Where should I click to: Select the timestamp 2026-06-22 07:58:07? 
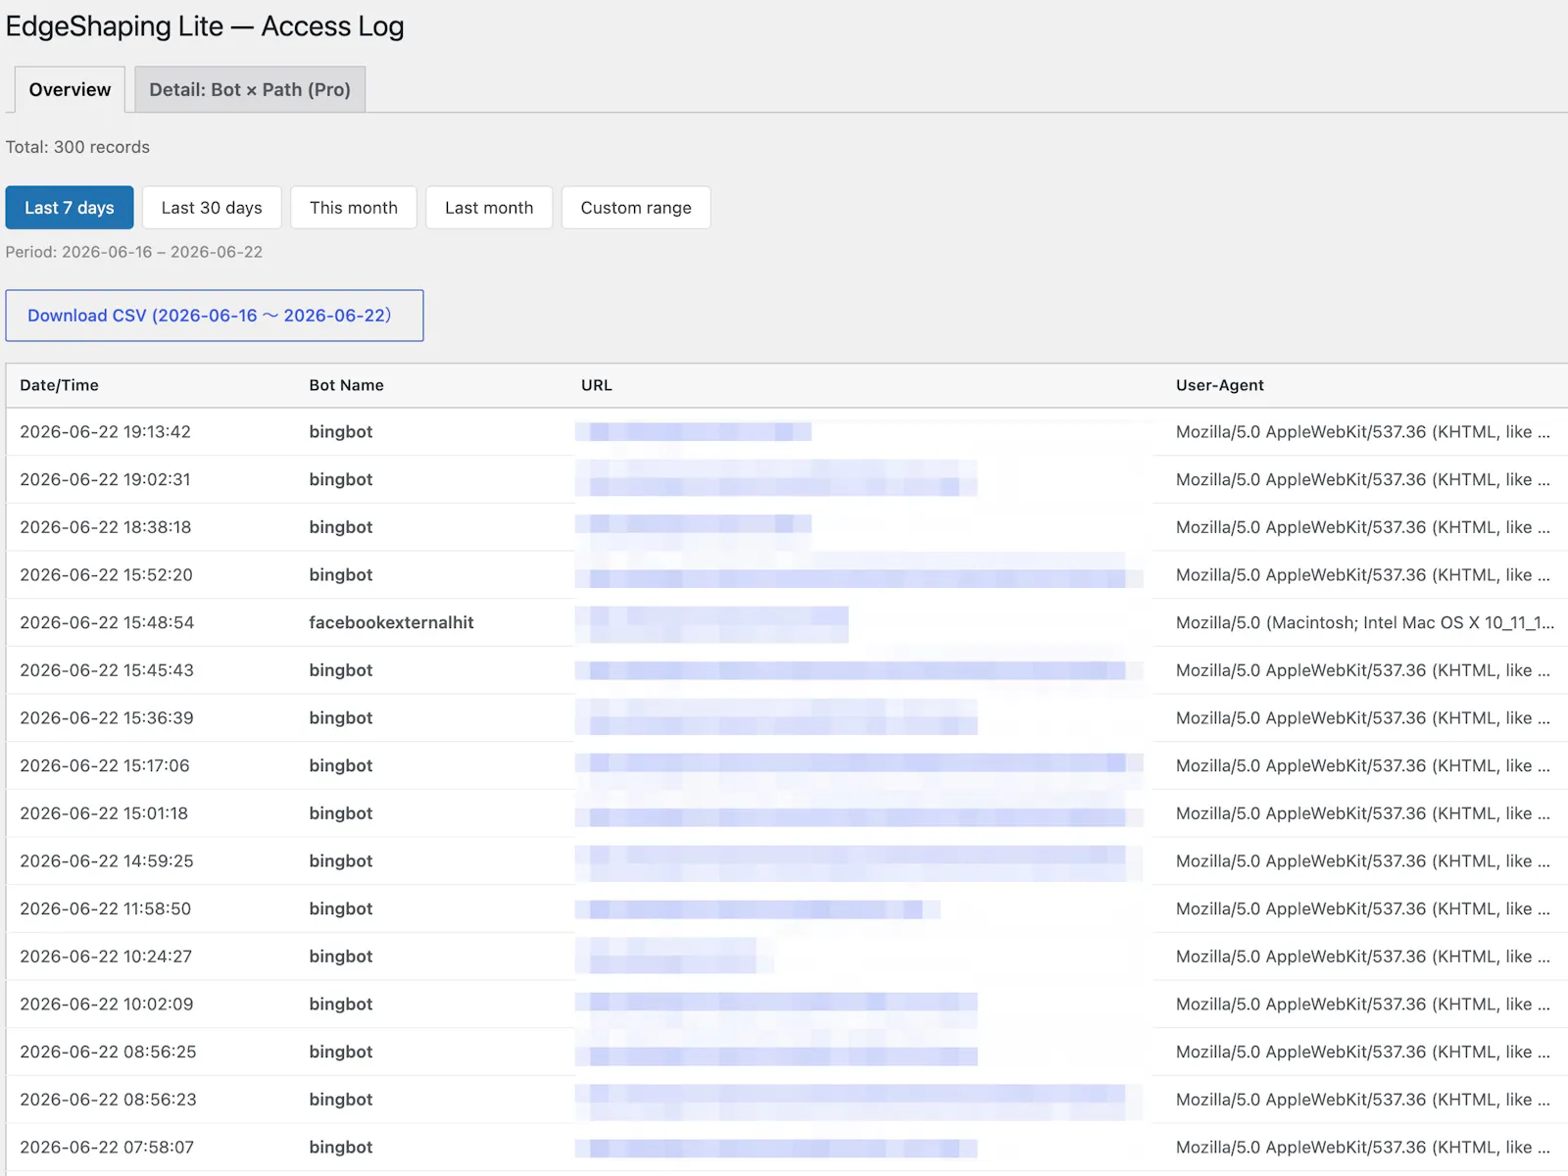[x=107, y=1147]
